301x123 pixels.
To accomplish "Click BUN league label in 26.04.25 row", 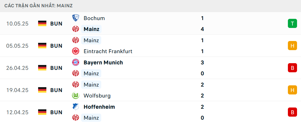I will (x=56, y=68).
